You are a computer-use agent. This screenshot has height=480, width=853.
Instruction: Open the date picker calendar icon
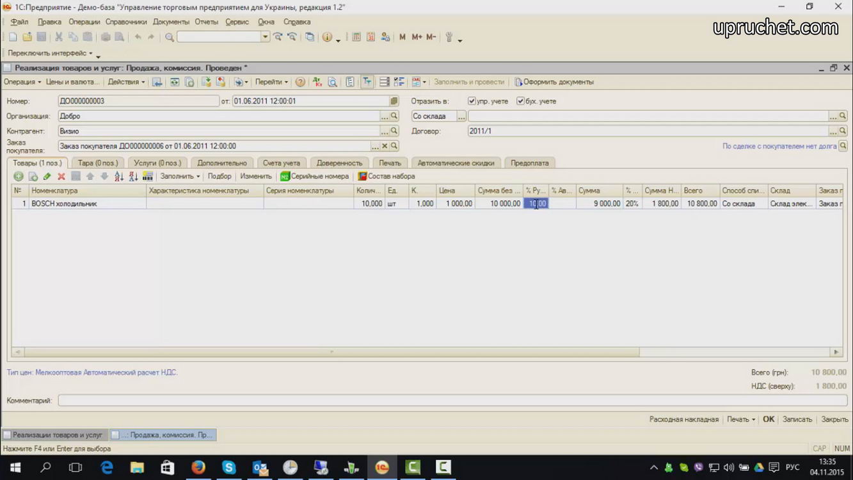(x=394, y=101)
